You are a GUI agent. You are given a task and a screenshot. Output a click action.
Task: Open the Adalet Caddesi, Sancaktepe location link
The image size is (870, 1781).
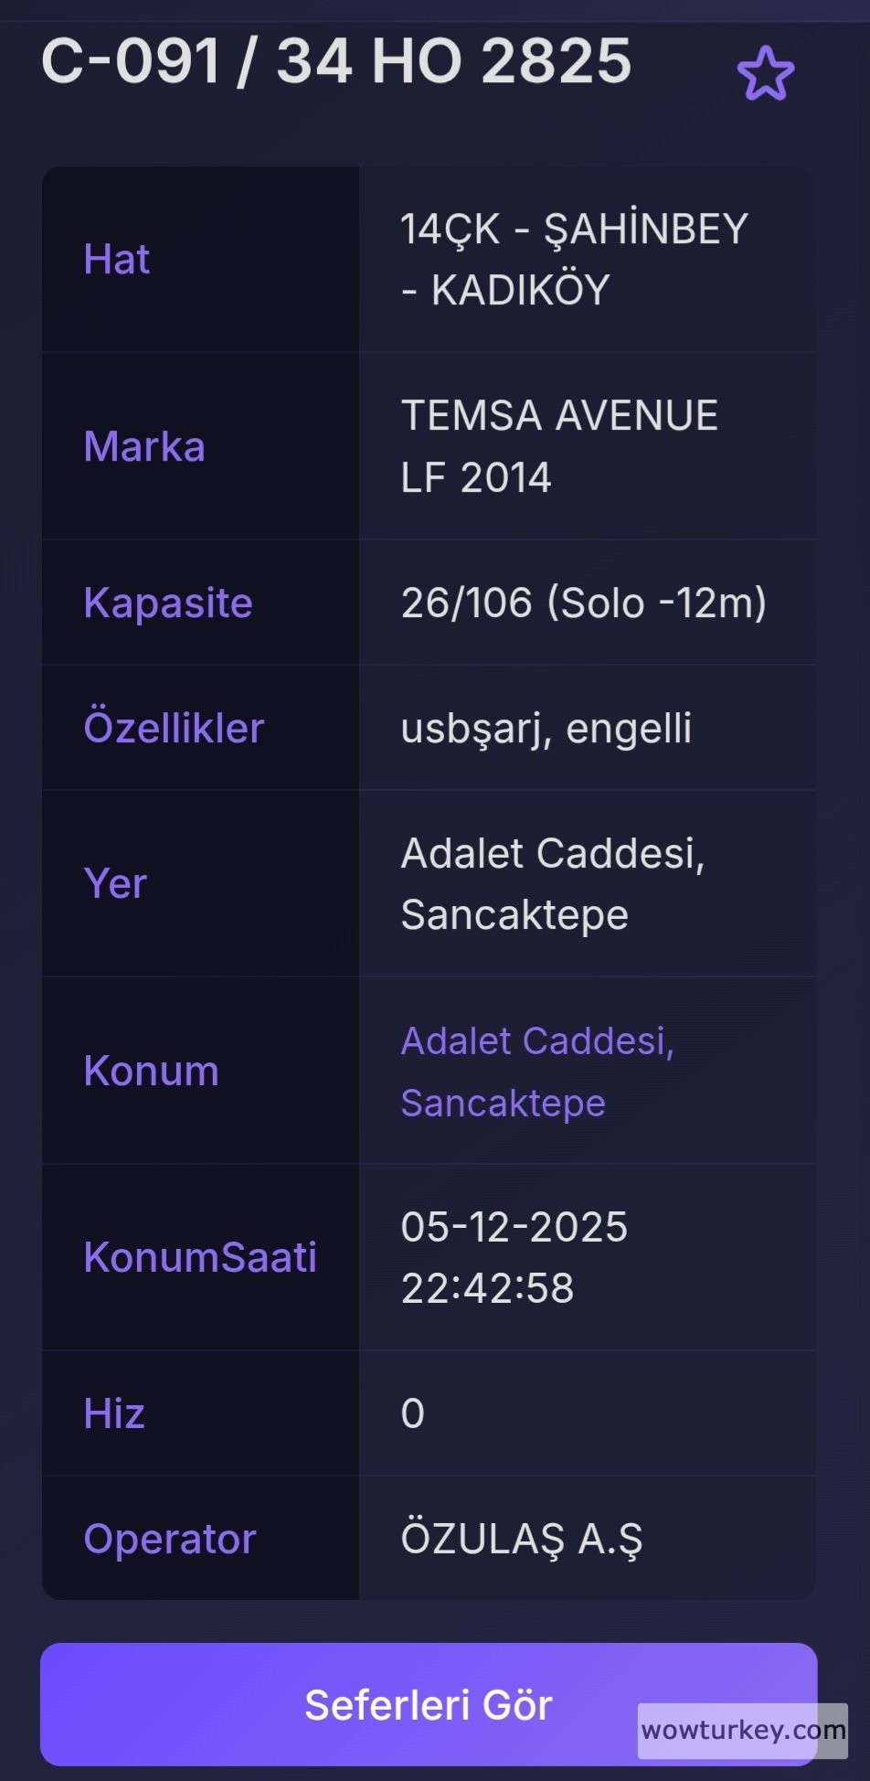coord(537,1072)
